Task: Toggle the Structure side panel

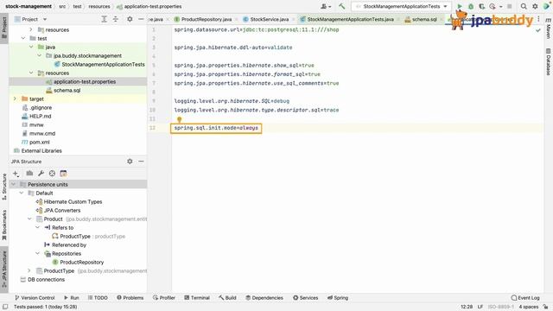Action: [x=4, y=187]
